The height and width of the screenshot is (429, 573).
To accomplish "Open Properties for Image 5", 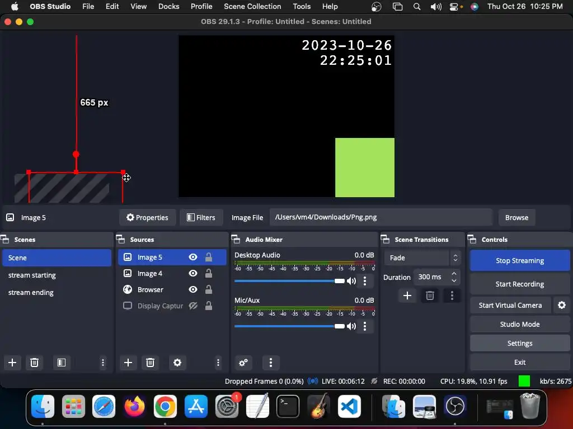I will pyautogui.click(x=147, y=217).
